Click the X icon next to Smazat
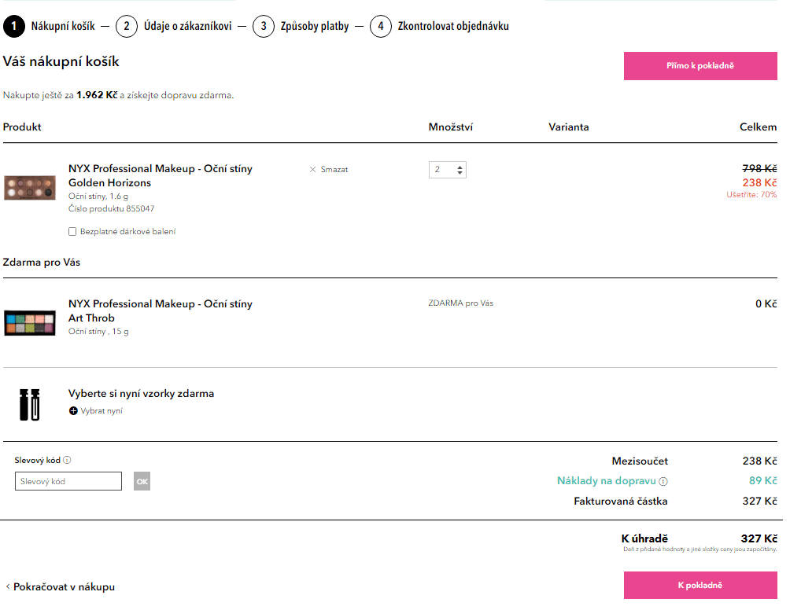The height and width of the screenshot is (610, 790). [312, 170]
